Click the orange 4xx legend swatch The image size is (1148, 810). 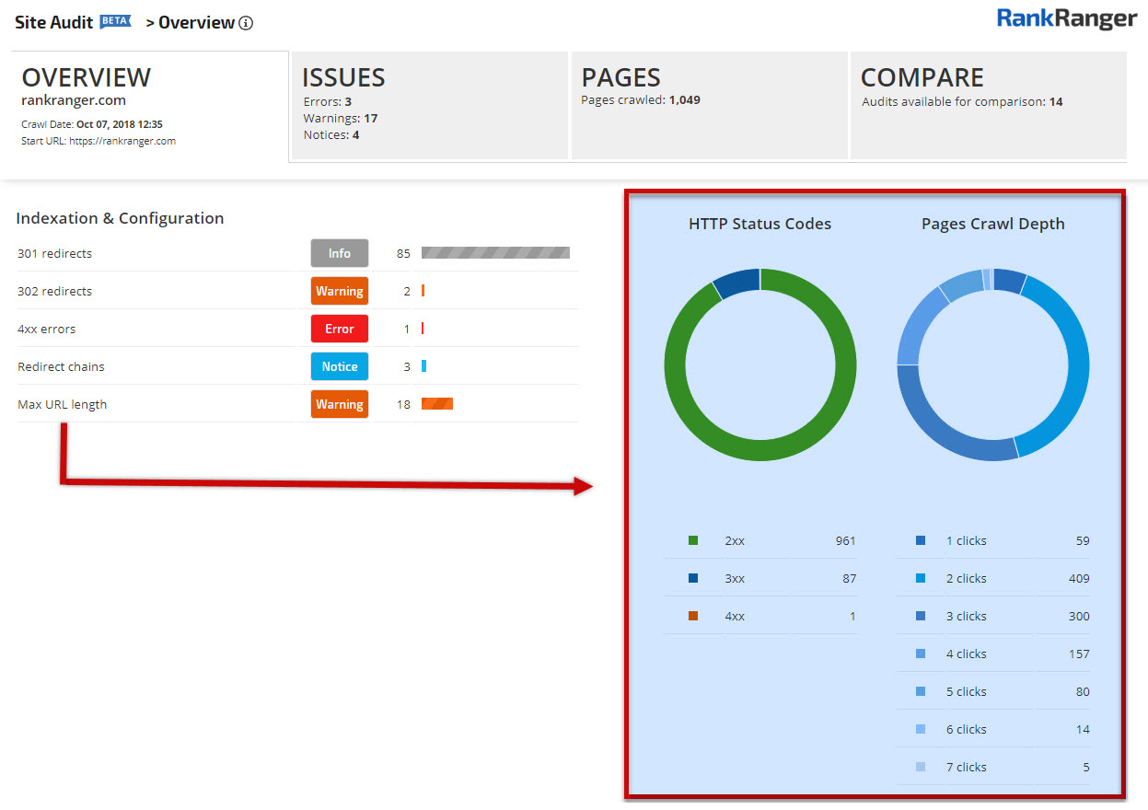(x=693, y=617)
